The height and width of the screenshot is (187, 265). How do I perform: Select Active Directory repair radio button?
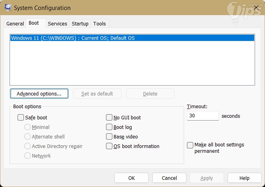[27, 146]
